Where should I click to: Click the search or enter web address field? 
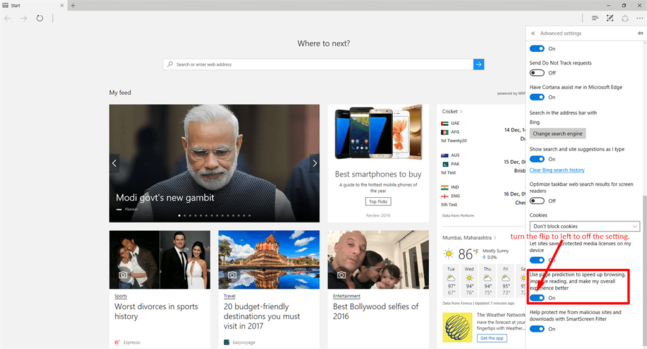pos(318,64)
